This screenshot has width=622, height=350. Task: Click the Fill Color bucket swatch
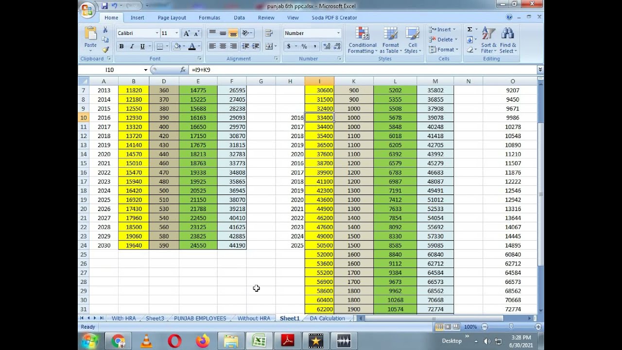click(177, 46)
